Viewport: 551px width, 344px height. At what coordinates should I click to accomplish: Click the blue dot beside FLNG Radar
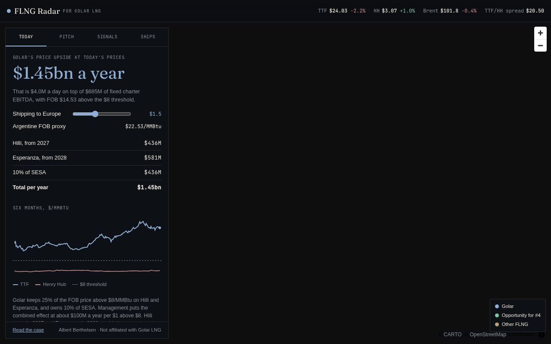(x=9, y=11)
